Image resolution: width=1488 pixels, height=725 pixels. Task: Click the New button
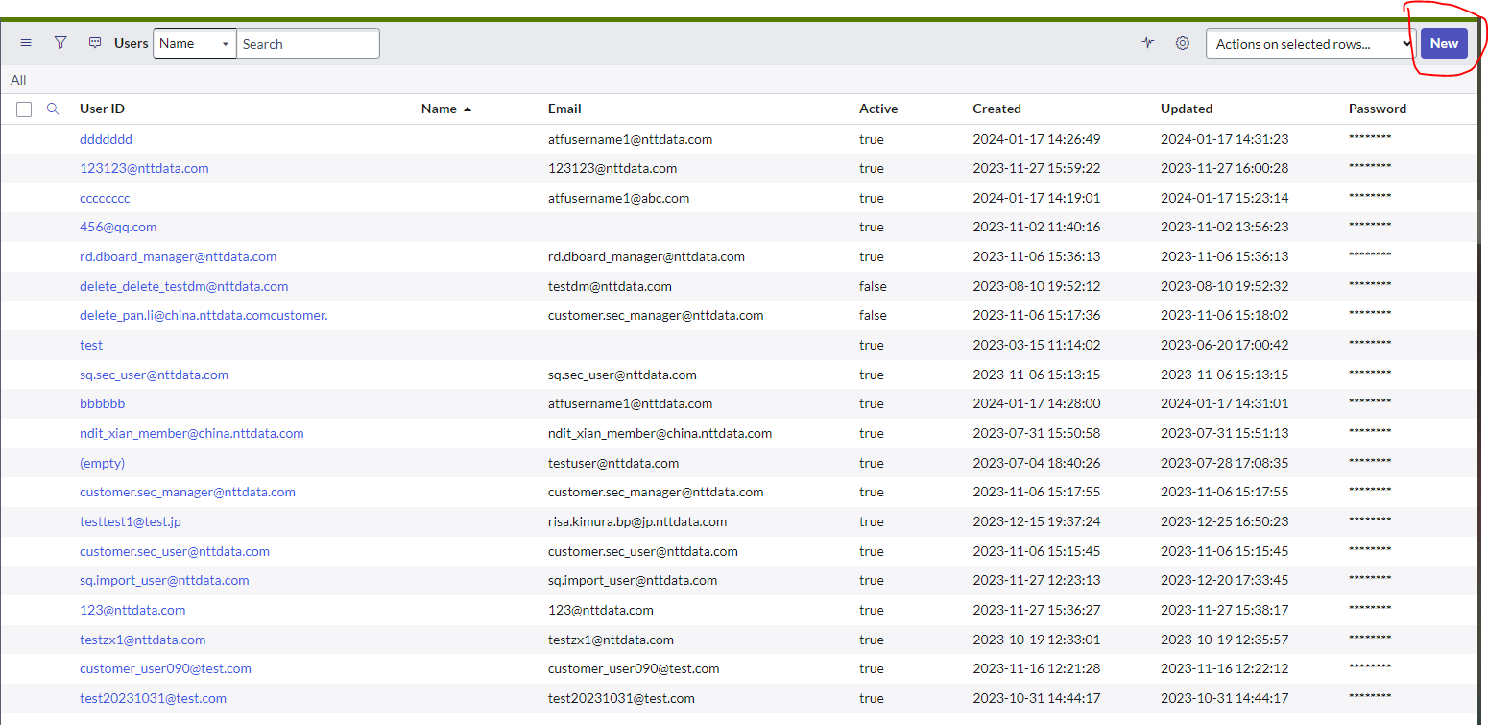point(1444,43)
